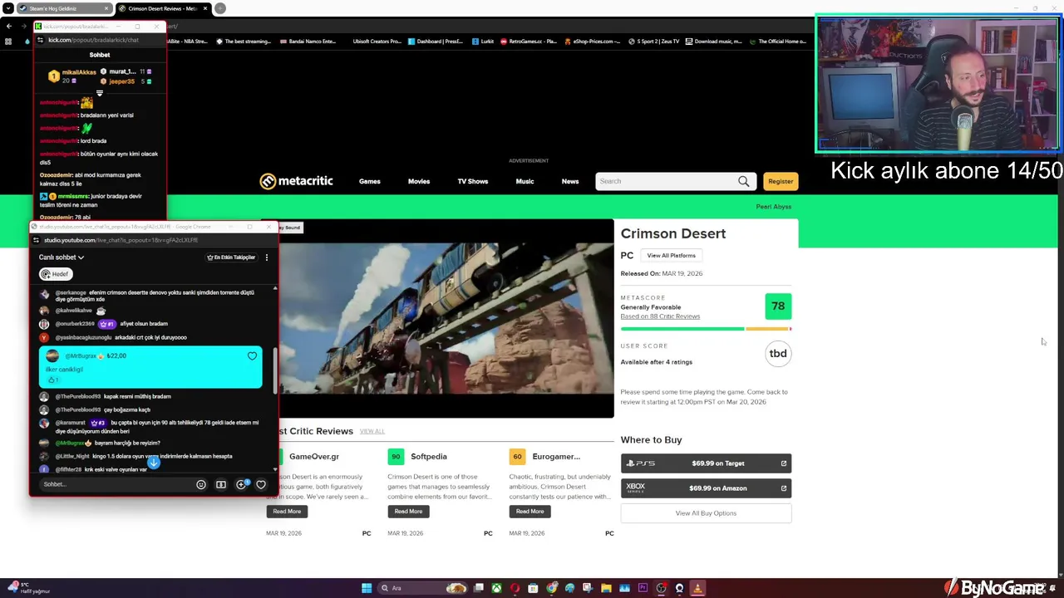Open Opera browser from taskbar

click(515, 588)
